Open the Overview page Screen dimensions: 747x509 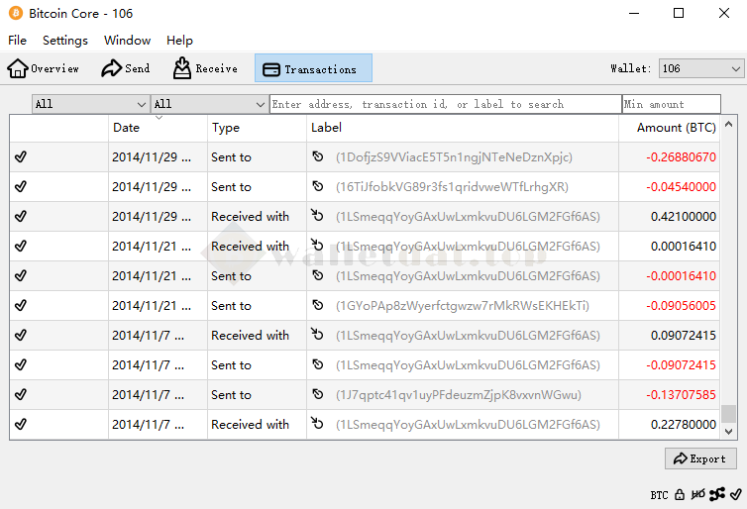[44, 68]
